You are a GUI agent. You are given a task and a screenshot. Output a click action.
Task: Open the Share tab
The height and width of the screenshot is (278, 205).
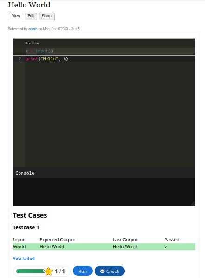(x=46, y=16)
